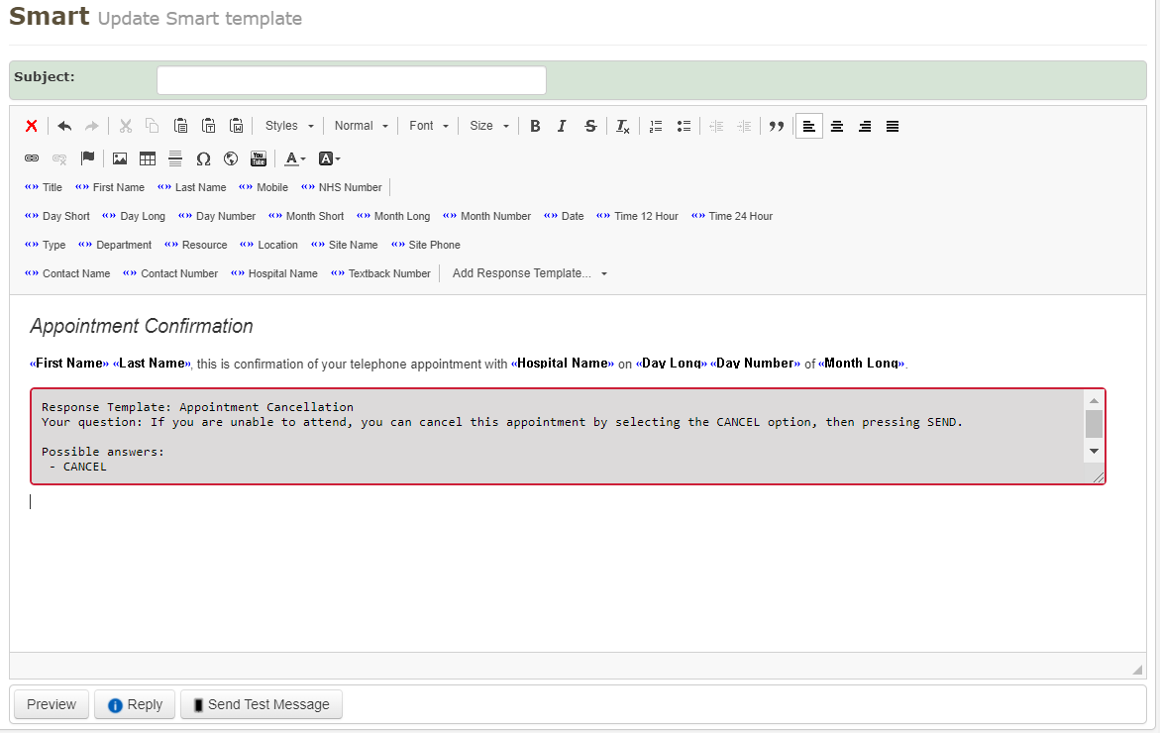The image size is (1160, 733).
Task: Open the special character Omega icon
Action: 203,158
